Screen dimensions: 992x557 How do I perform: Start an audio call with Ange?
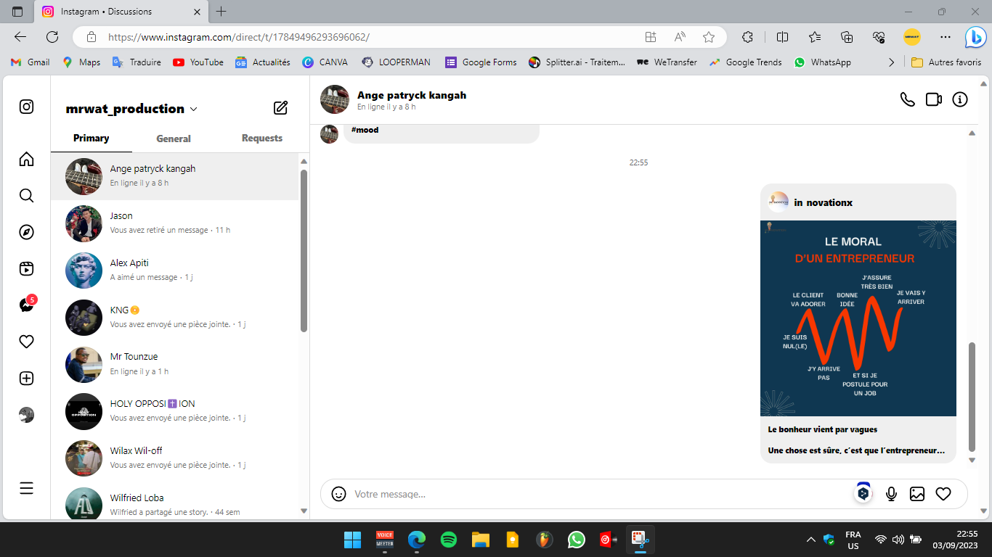(x=907, y=99)
